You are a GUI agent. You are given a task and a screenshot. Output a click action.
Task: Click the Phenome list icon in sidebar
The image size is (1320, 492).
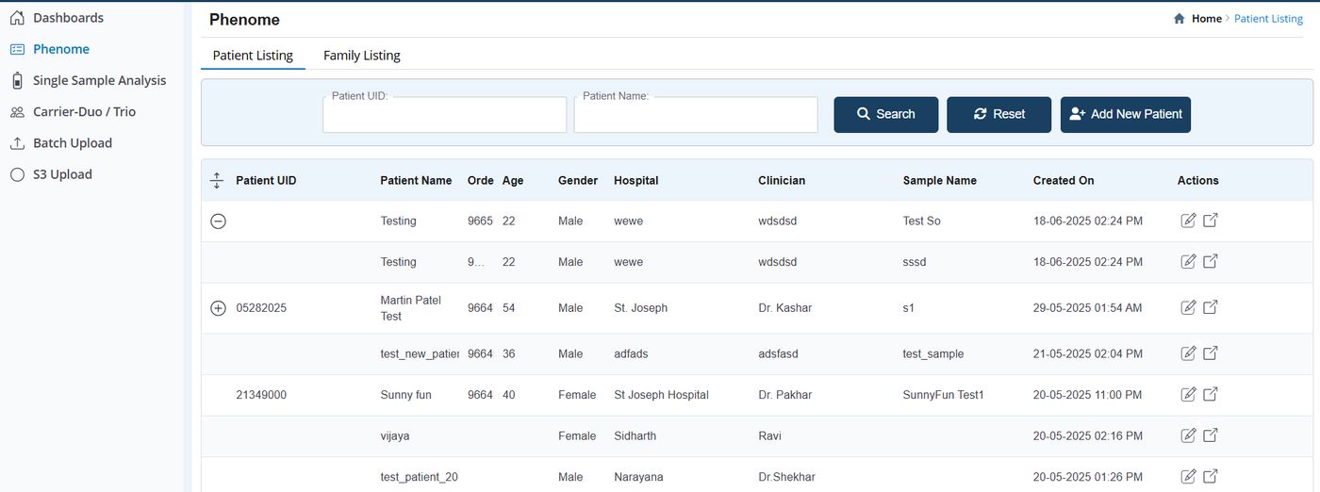tap(17, 49)
